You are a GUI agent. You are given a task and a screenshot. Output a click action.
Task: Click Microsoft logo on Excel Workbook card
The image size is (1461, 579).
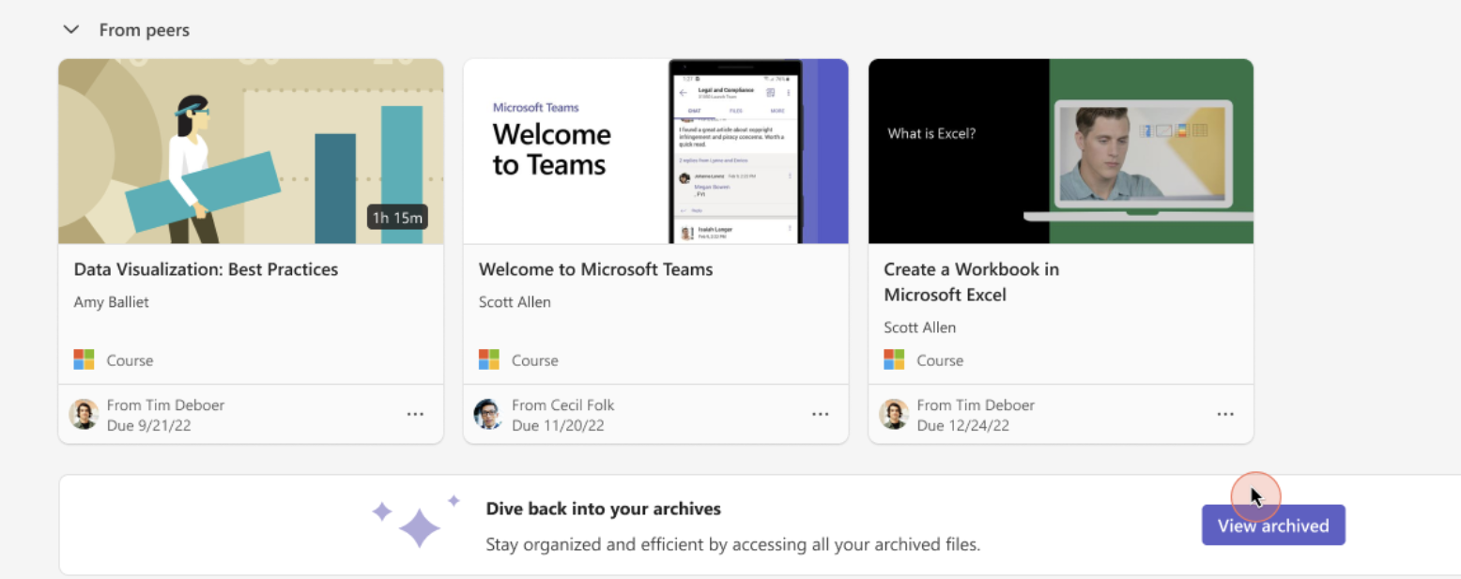click(893, 360)
